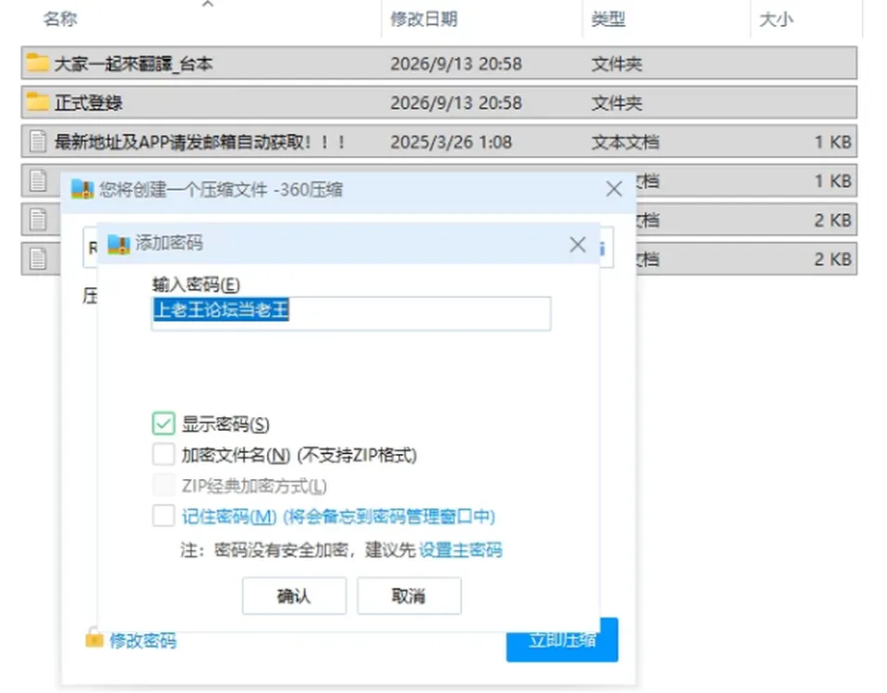
Task: Close the 添加密码 dialog
Action: tap(577, 245)
